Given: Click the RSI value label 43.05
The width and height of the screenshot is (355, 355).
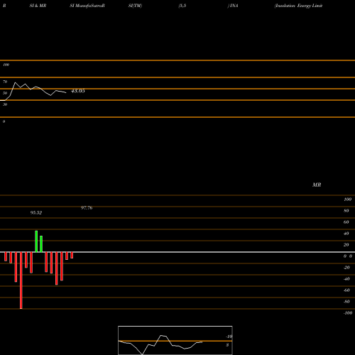Looking at the screenshot, I should point(78,91).
